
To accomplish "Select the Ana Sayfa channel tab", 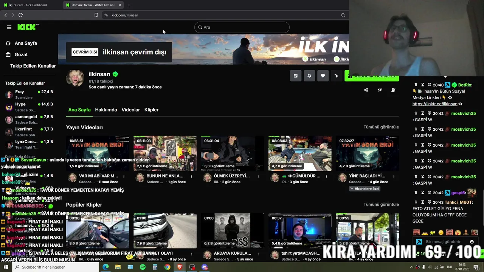I will click(79, 110).
